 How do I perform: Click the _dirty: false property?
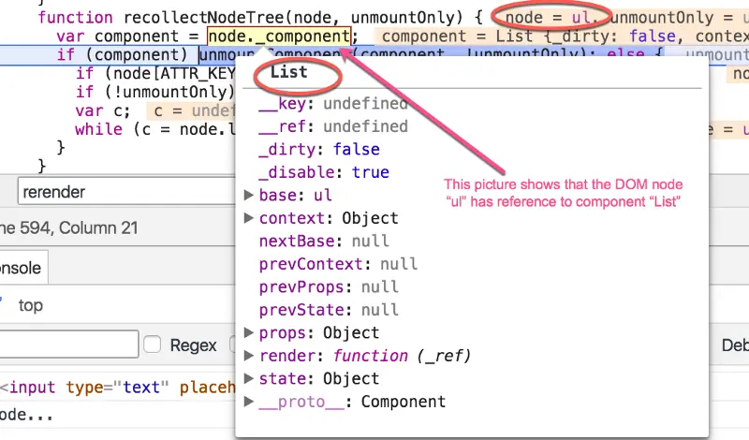319,149
